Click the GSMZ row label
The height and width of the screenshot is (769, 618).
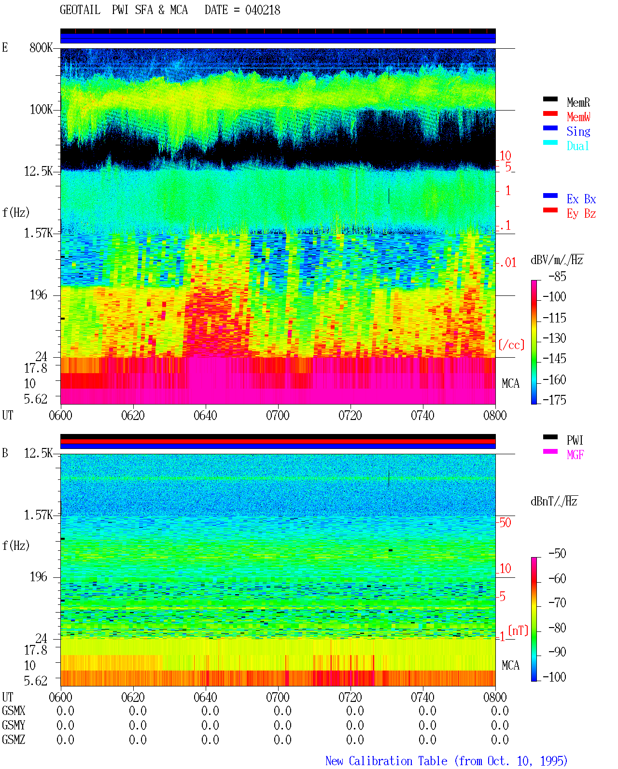[x=14, y=740]
